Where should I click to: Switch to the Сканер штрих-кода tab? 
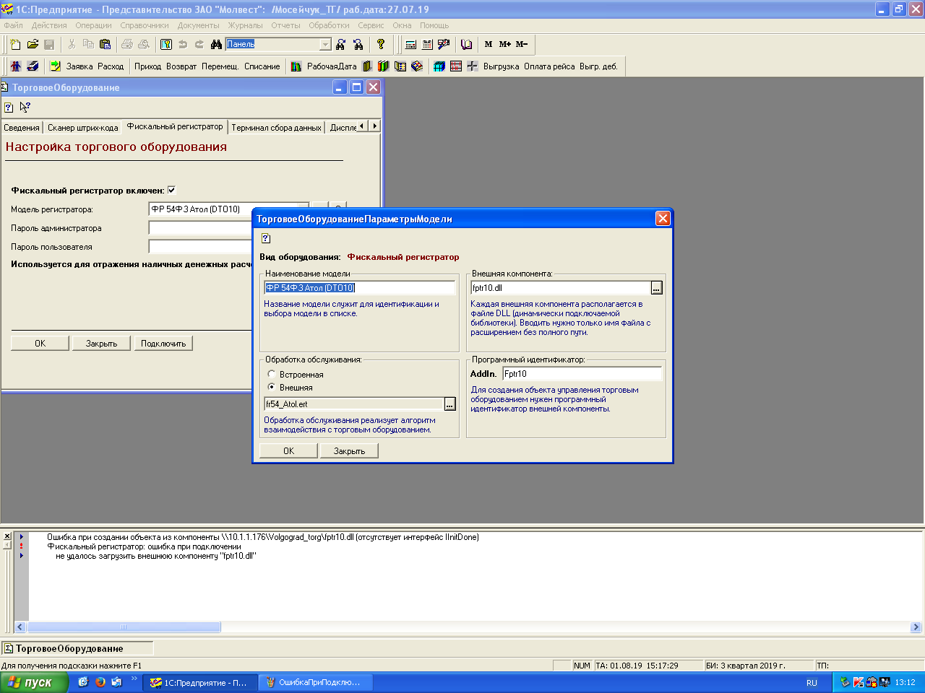coord(82,128)
